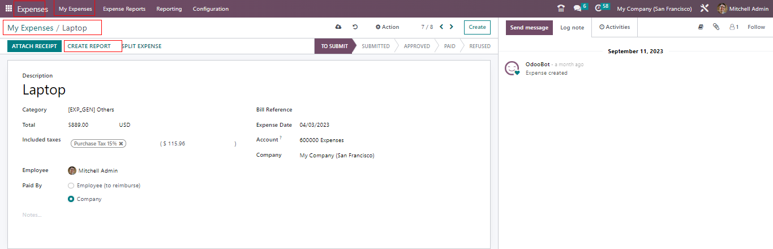Remove the Purchase Tax 15% tag

point(121,144)
